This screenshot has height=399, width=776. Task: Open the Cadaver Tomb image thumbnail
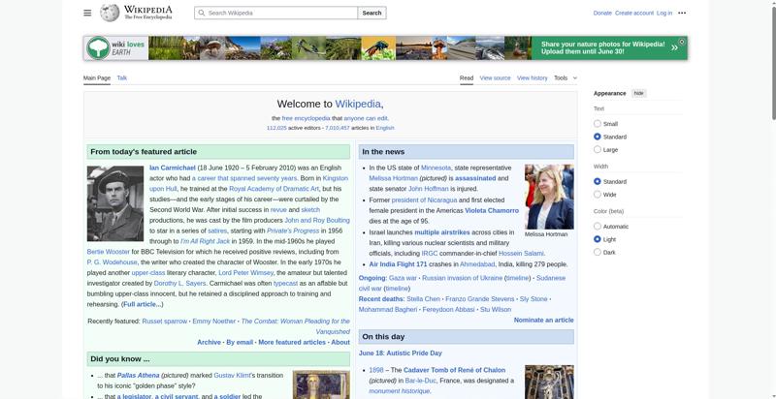[x=549, y=382]
